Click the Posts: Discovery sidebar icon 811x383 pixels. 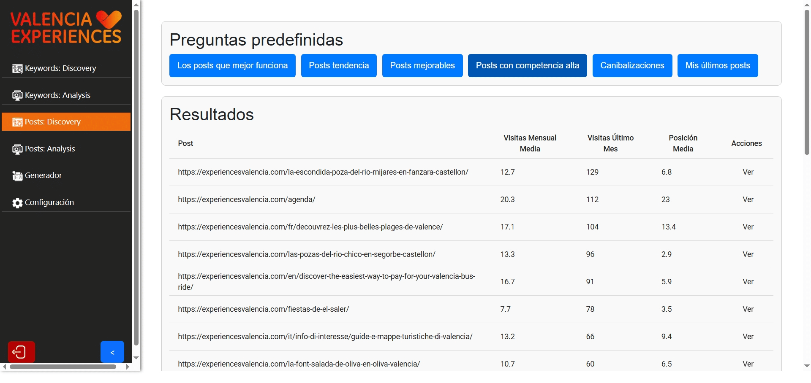click(17, 122)
